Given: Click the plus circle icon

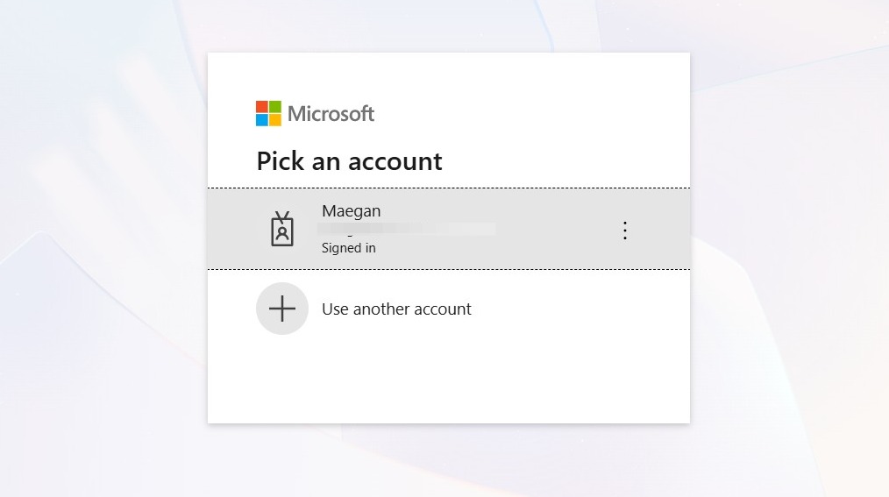Looking at the screenshot, I should pyautogui.click(x=281, y=309).
